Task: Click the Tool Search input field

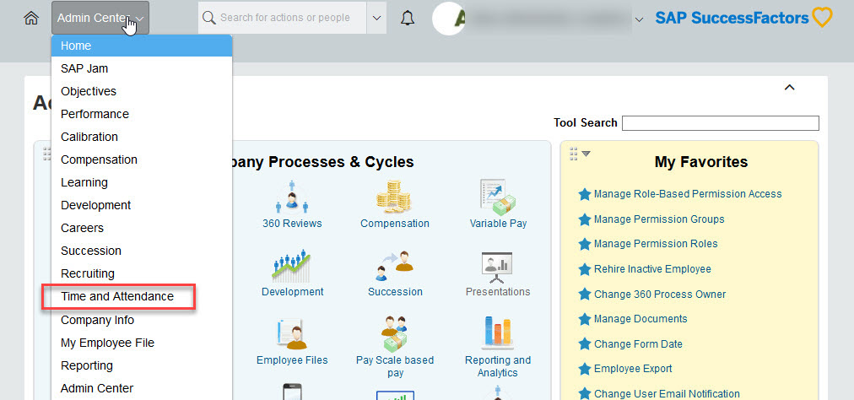Action: 721,123
